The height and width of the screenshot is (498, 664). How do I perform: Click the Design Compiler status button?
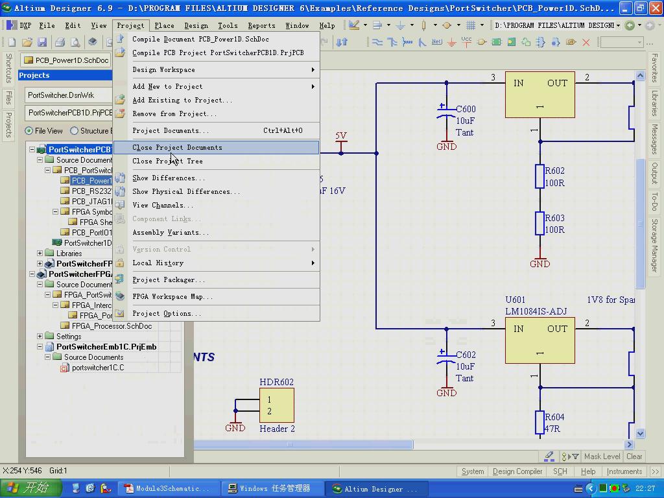(517, 471)
